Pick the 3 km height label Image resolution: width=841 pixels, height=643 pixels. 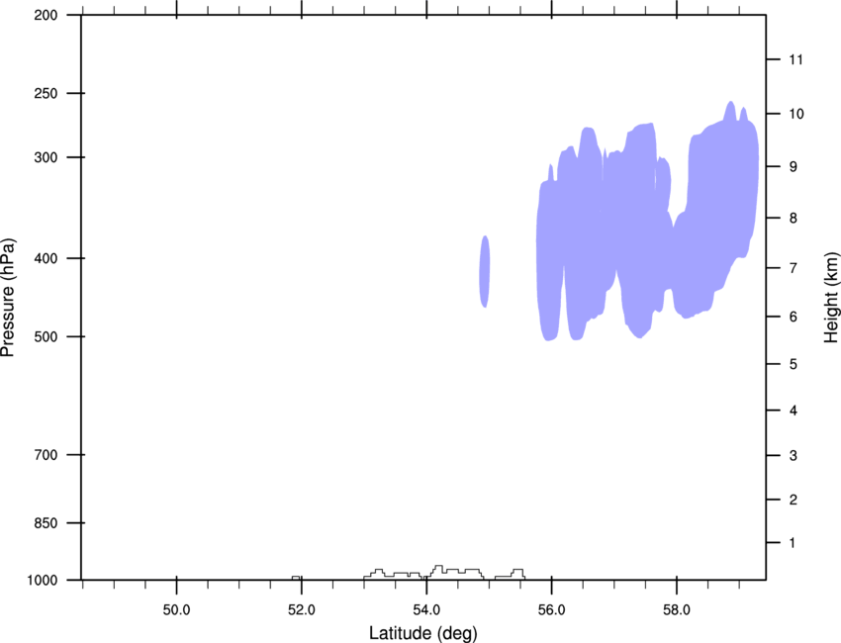[794, 456]
